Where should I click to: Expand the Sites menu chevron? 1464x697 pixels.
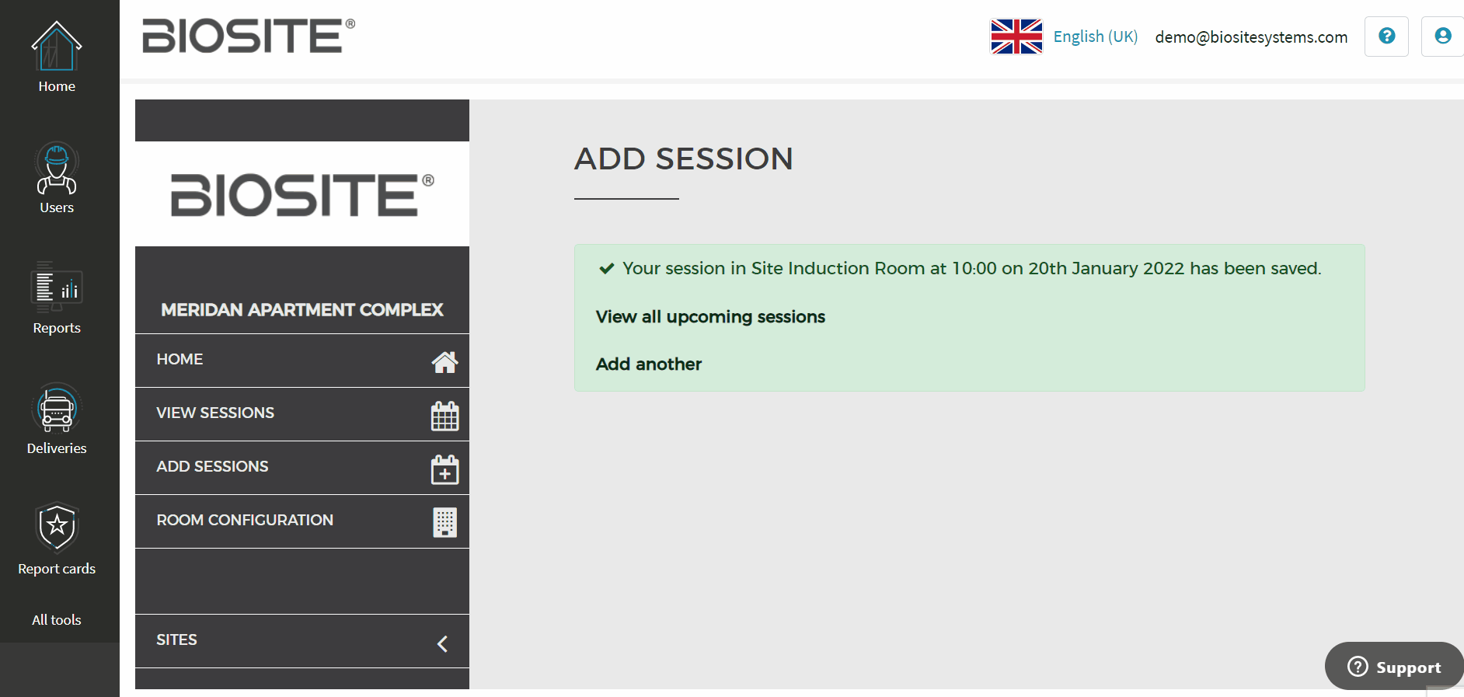442,643
